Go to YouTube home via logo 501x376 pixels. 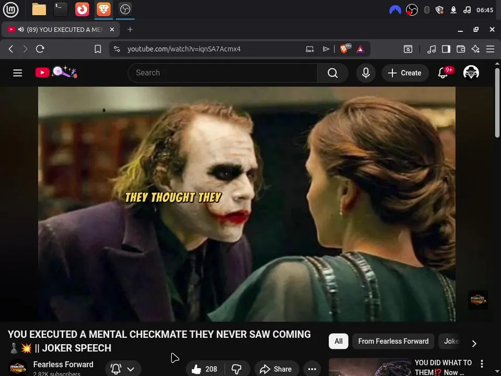[56, 73]
